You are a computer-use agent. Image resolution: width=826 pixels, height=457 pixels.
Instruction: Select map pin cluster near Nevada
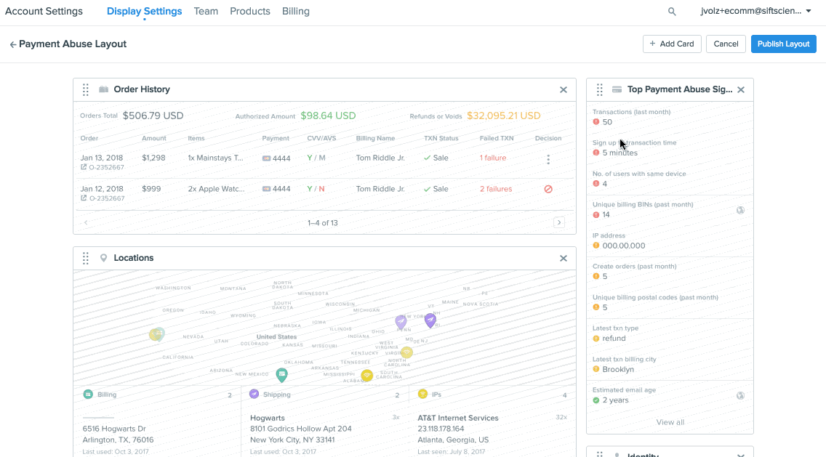(157, 333)
